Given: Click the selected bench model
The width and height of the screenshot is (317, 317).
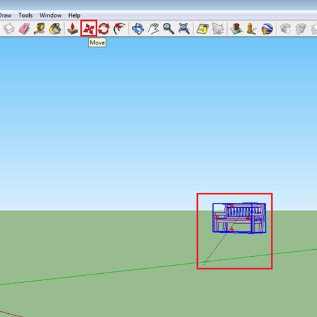Looking at the screenshot, I should coord(239,218).
